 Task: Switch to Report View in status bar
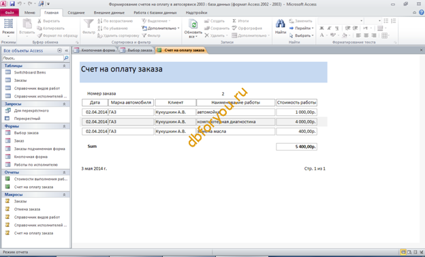403,252
